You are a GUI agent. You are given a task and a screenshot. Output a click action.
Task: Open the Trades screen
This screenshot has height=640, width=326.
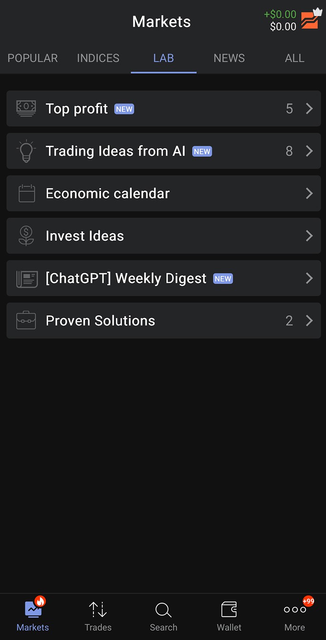(98, 615)
